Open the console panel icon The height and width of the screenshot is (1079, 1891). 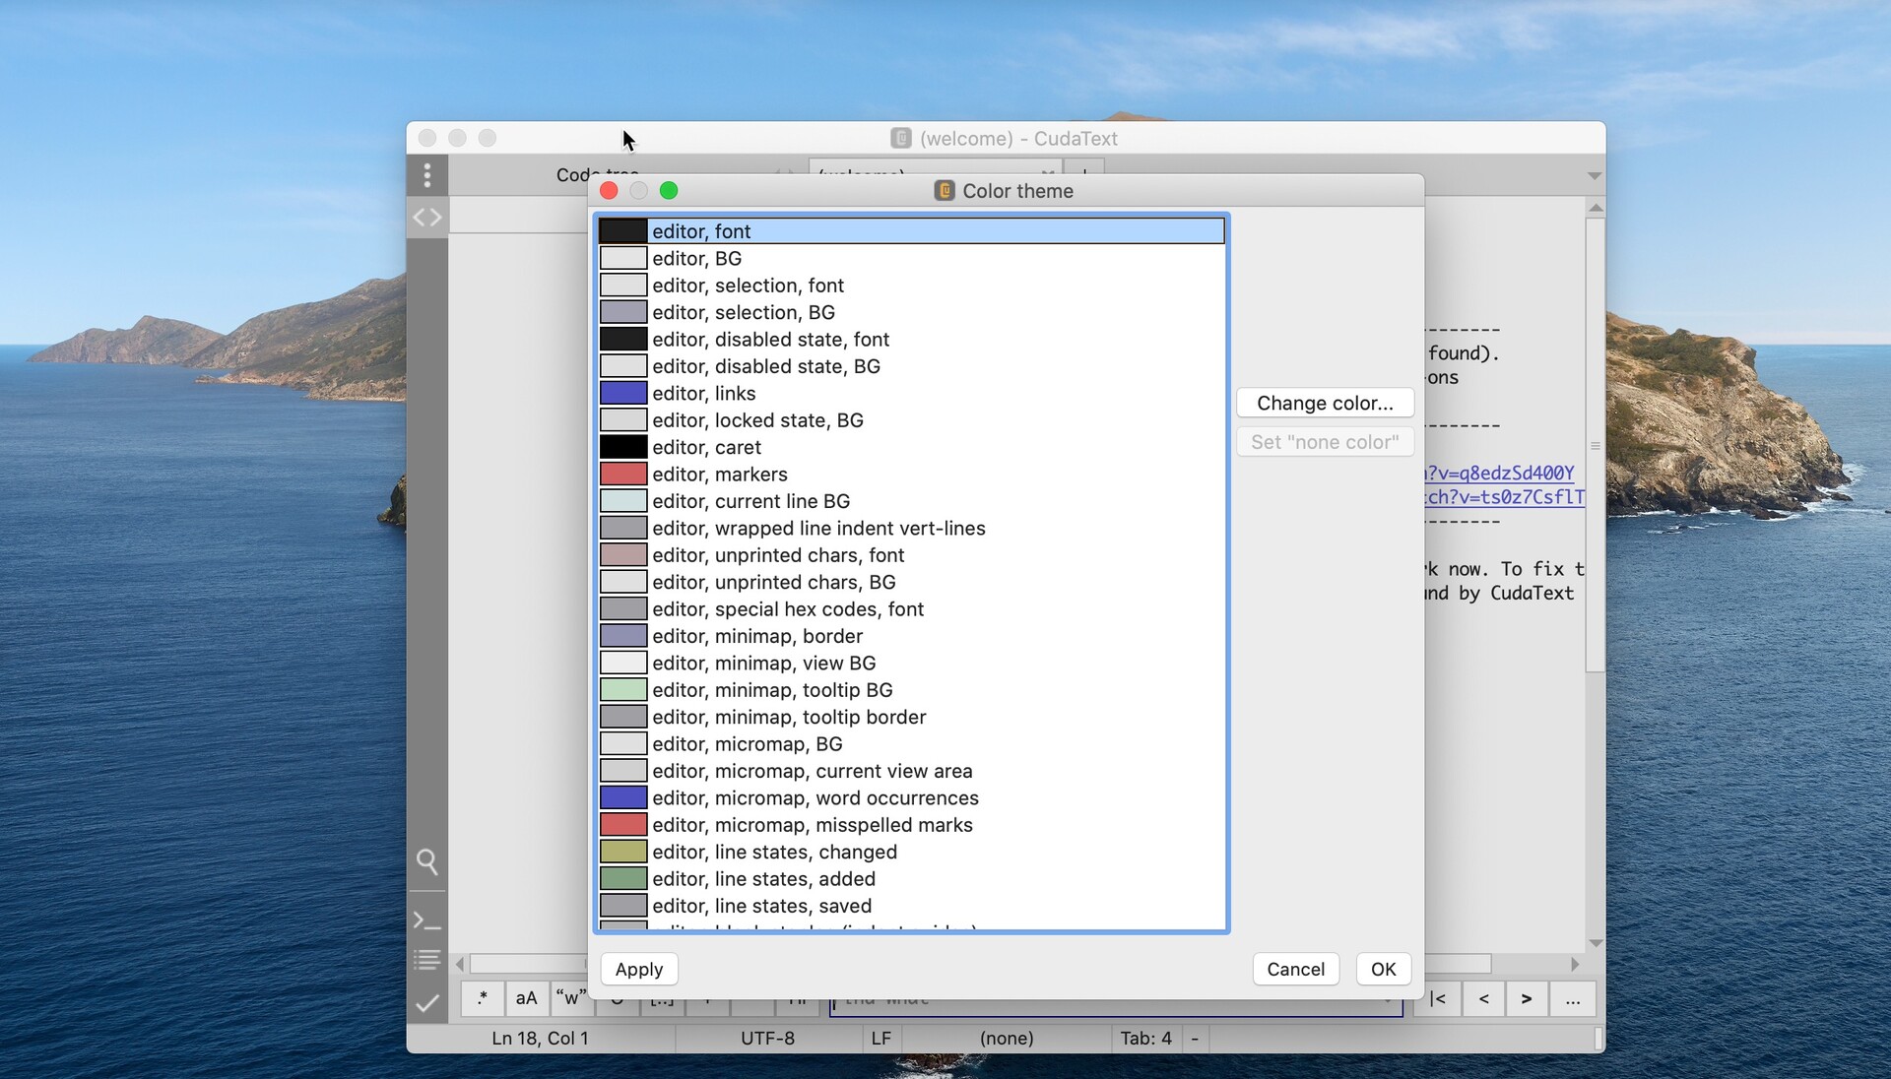[x=426, y=921]
